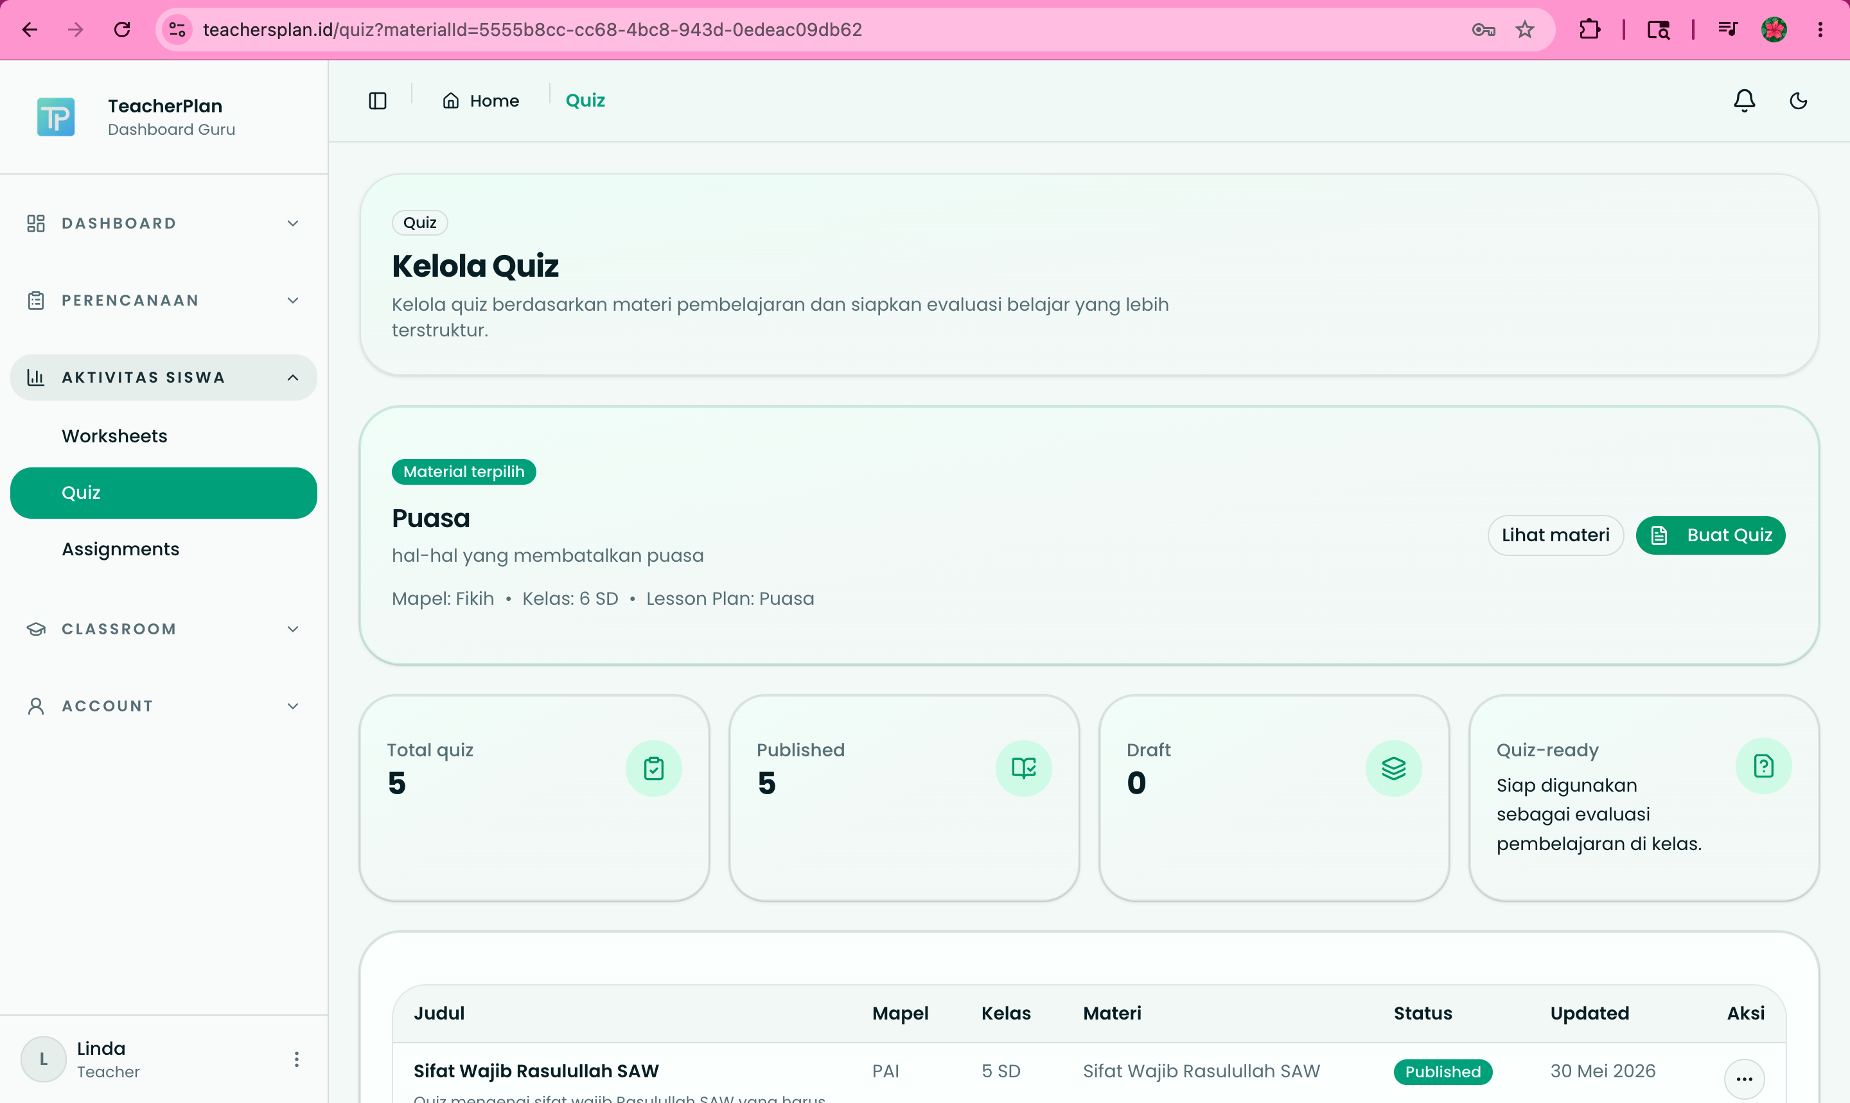This screenshot has width=1850, height=1103.
Task: Open browser extensions puzzle icon
Action: (x=1589, y=30)
